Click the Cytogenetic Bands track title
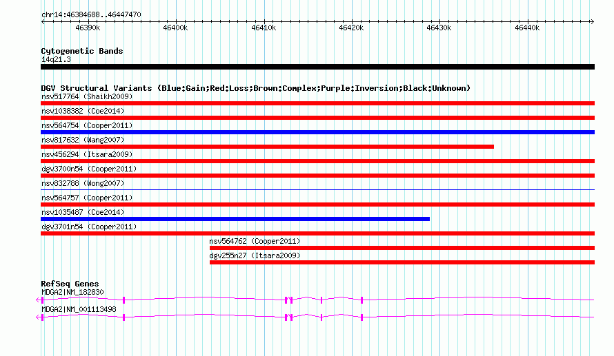This screenshot has width=614, height=356. (x=82, y=51)
